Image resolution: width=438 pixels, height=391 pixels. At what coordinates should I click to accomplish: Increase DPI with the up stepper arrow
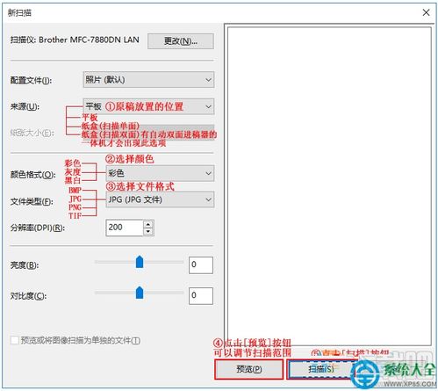point(148,224)
